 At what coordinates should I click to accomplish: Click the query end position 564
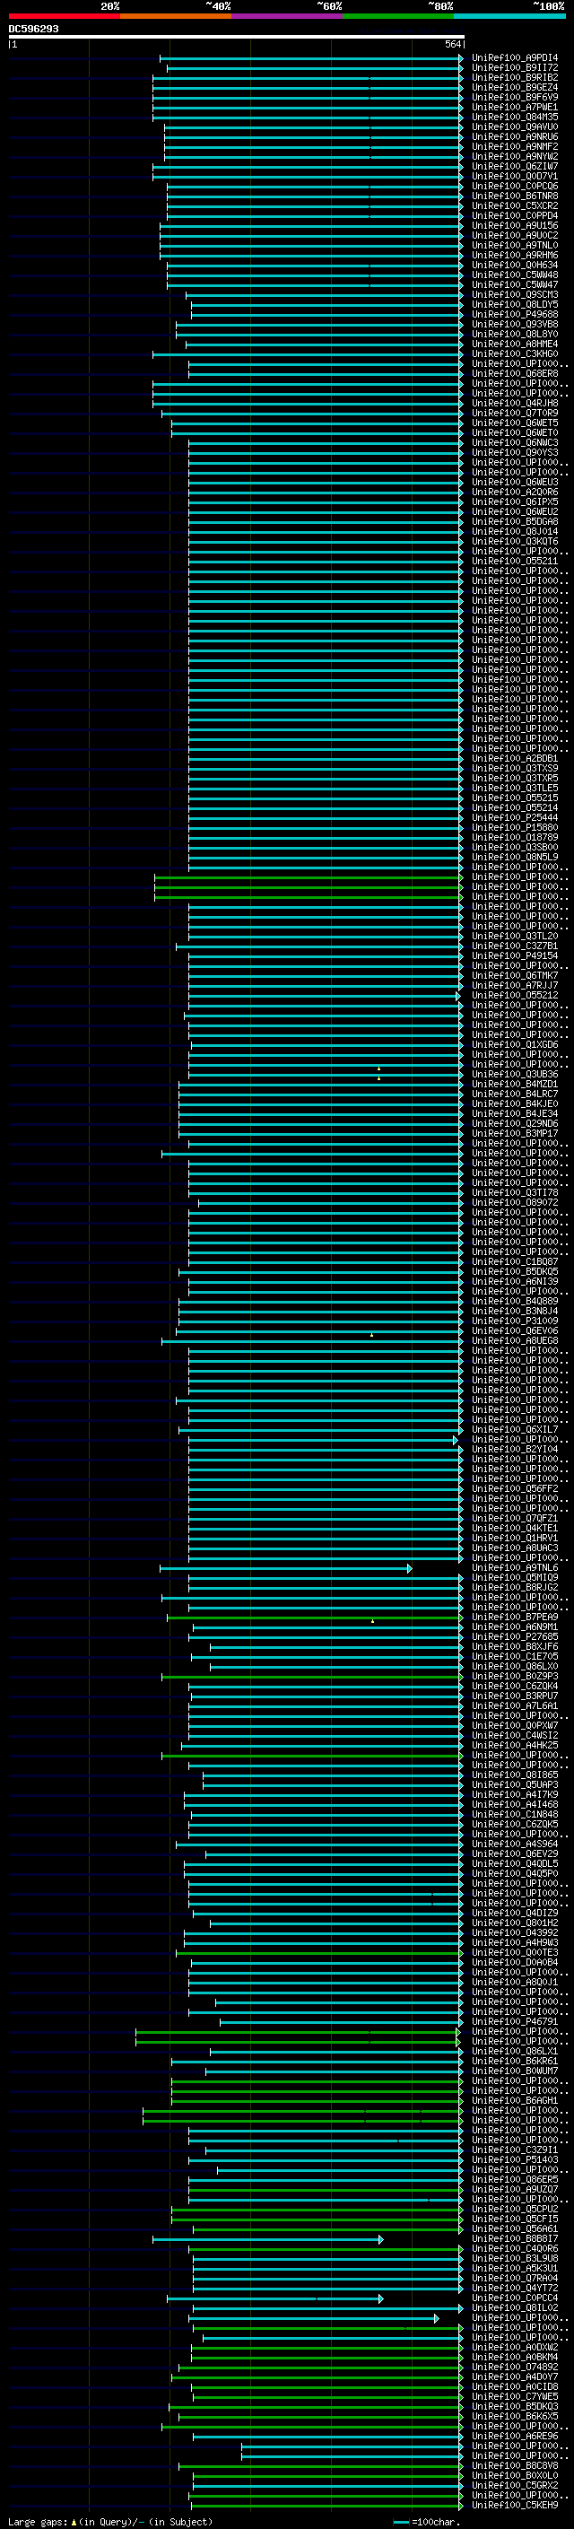[452, 44]
